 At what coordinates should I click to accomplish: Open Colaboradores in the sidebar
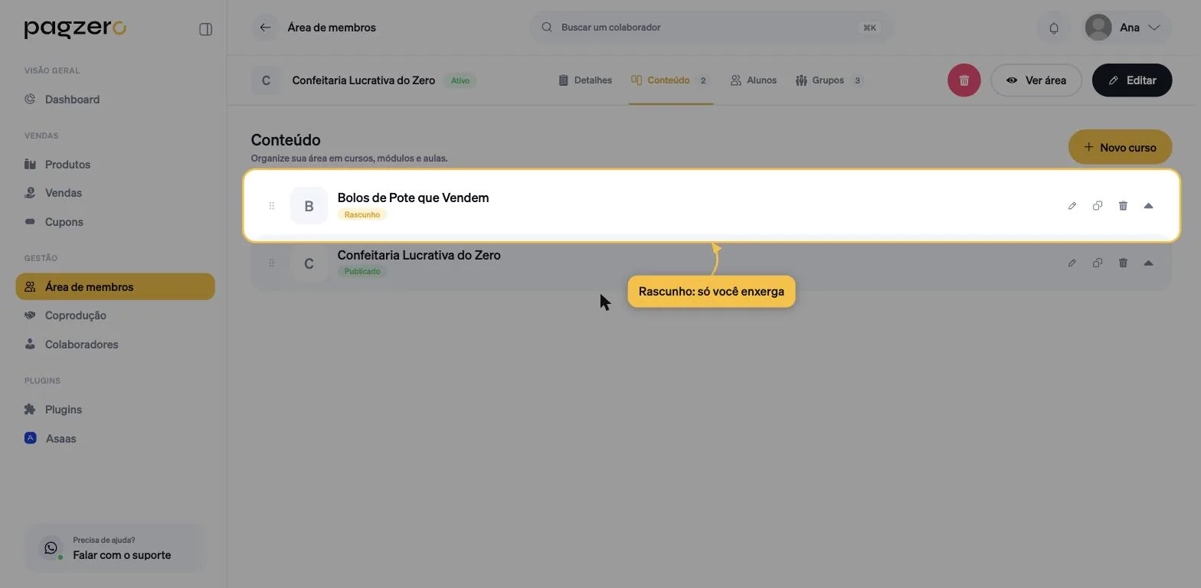pyautogui.click(x=115, y=345)
